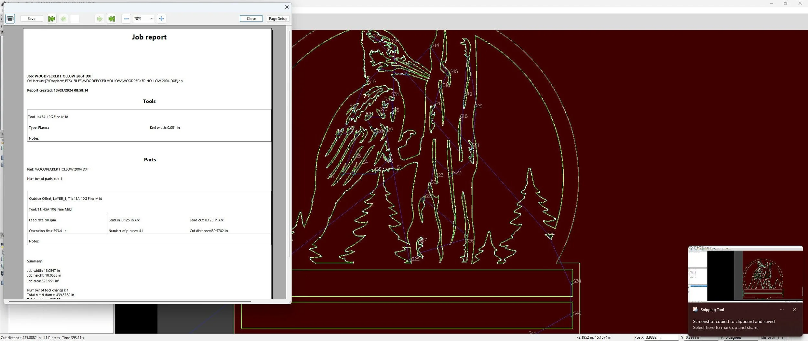Click 'Lead out: 0.125 in Arc' cell
Viewport: 808px width, 341px height.
point(207,220)
